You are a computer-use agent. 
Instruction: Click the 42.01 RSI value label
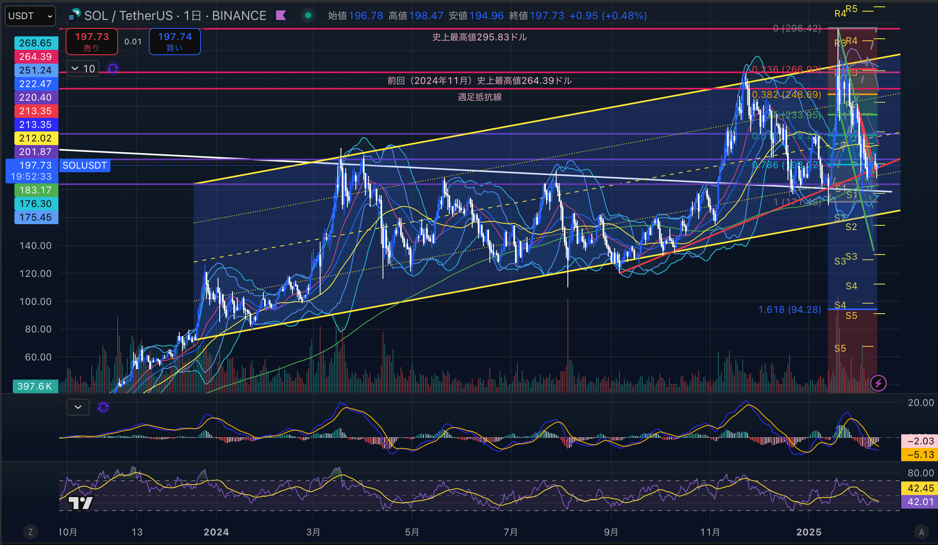(x=920, y=502)
